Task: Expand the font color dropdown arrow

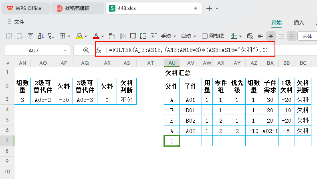Action: 103,36
